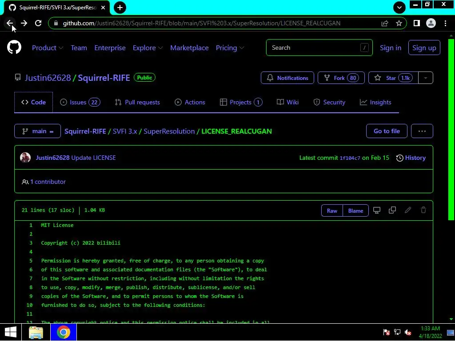Open Chrome's three-dot menu
This screenshot has height=341, width=455.
pos(445,23)
